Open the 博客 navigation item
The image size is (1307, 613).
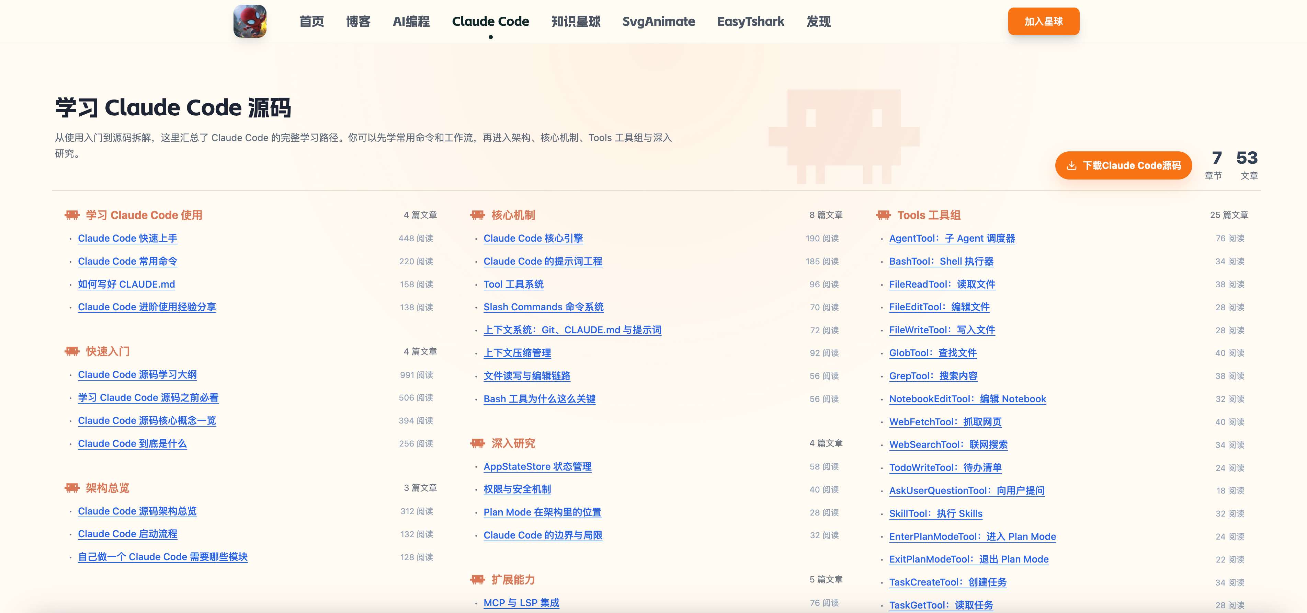tap(358, 21)
